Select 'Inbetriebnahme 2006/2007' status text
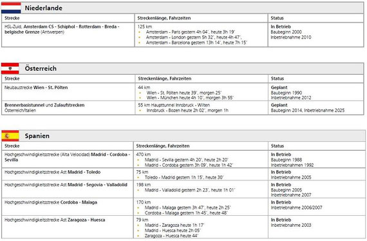This screenshot has width=367, height=241. (297, 207)
